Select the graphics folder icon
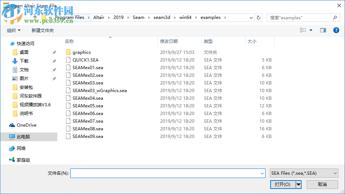 (x=68, y=52)
